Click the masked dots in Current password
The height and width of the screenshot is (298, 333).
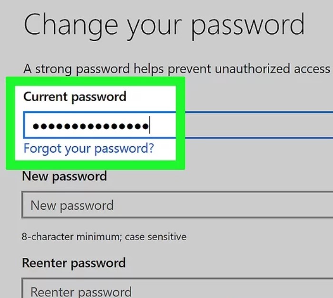(91, 126)
